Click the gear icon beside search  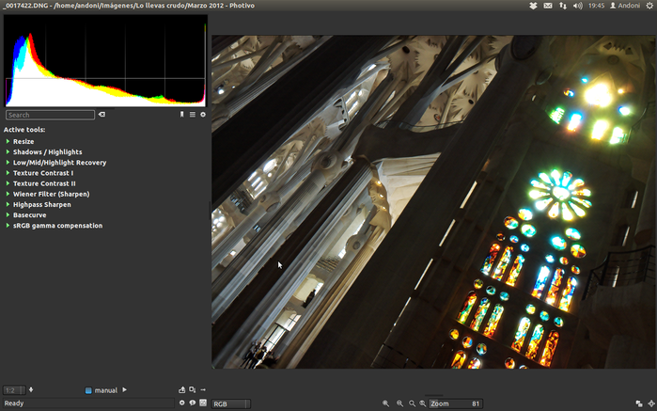click(202, 115)
